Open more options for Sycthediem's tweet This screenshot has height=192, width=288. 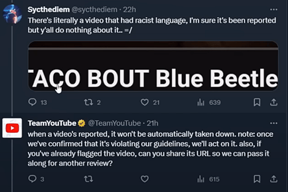(x=273, y=10)
